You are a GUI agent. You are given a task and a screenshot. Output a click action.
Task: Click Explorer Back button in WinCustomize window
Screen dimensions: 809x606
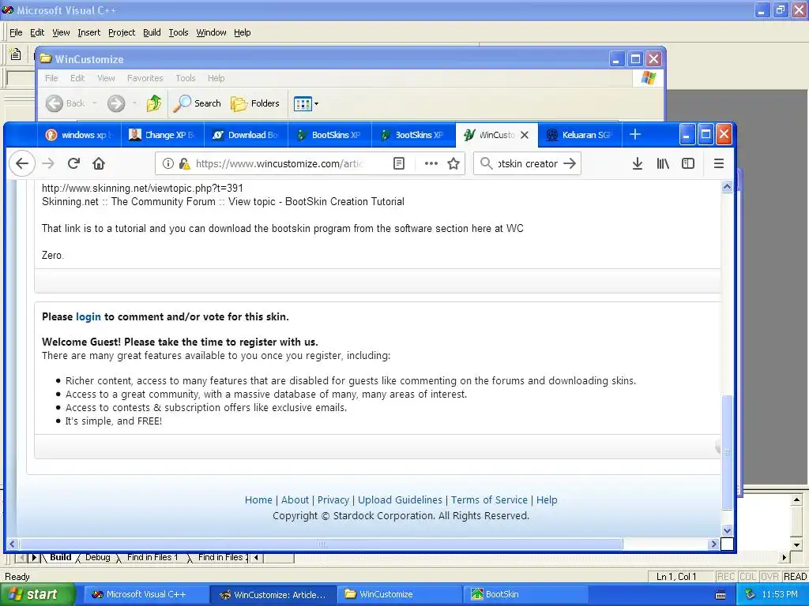[x=65, y=103]
